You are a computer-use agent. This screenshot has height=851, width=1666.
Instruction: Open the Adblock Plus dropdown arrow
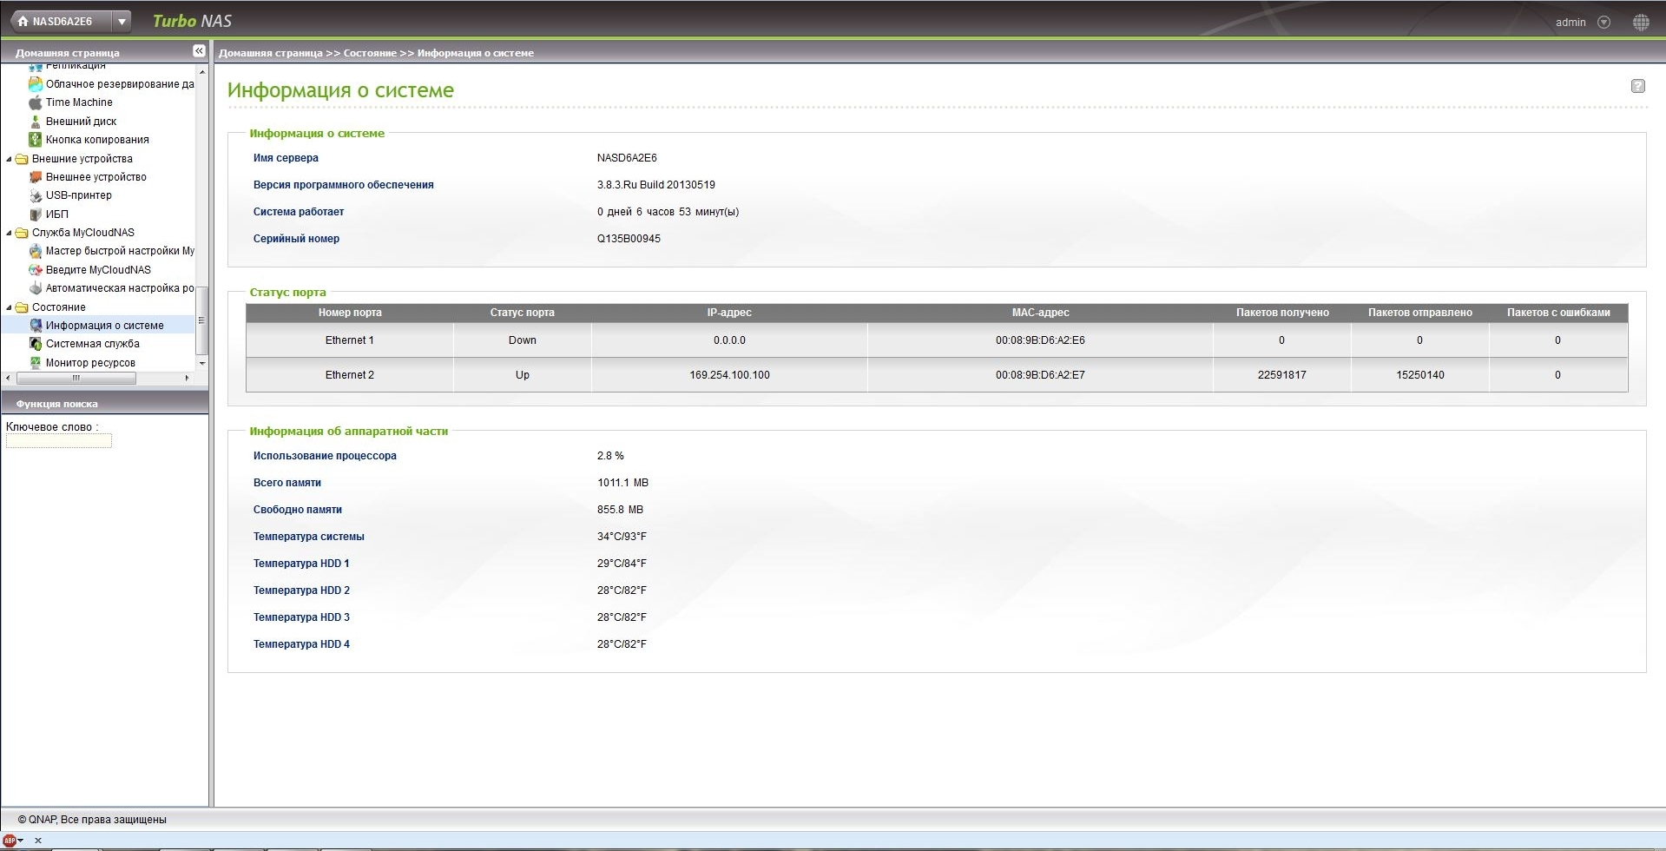pos(20,841)
